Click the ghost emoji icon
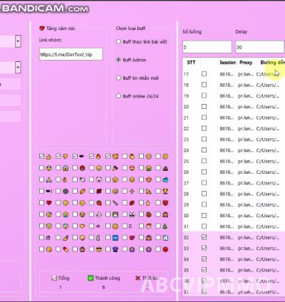Image resolution: width=285 pixels, height=302 pixels. [99, 214]
